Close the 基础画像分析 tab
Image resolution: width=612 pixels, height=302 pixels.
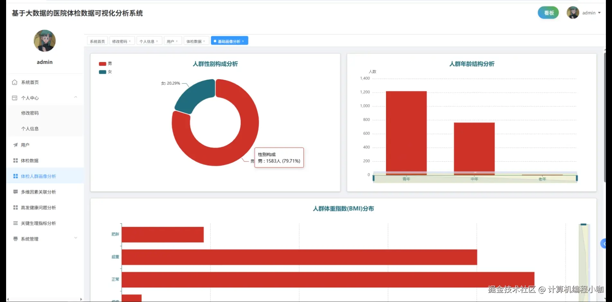tap(243, 41)
